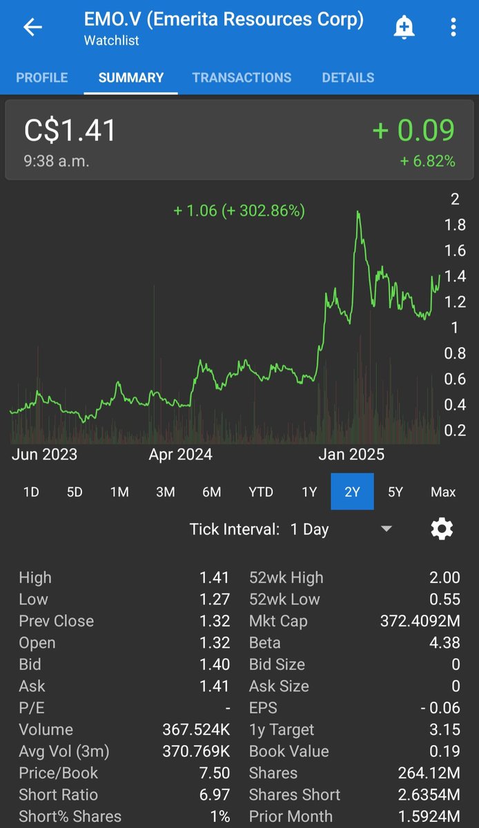Select the 6M chart range
This screenshot has width=479, height=828.
pos(211,492)
